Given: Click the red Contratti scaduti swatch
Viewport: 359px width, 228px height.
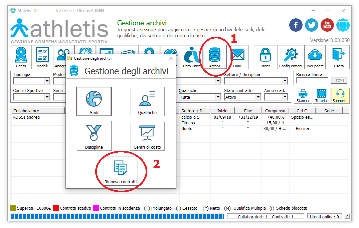Looking at the screenshot, I should tap(56, 208).
